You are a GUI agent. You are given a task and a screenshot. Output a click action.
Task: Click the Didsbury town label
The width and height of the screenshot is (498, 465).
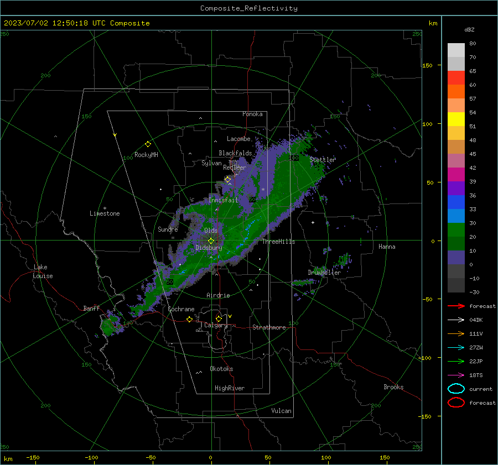pos(209,248)
